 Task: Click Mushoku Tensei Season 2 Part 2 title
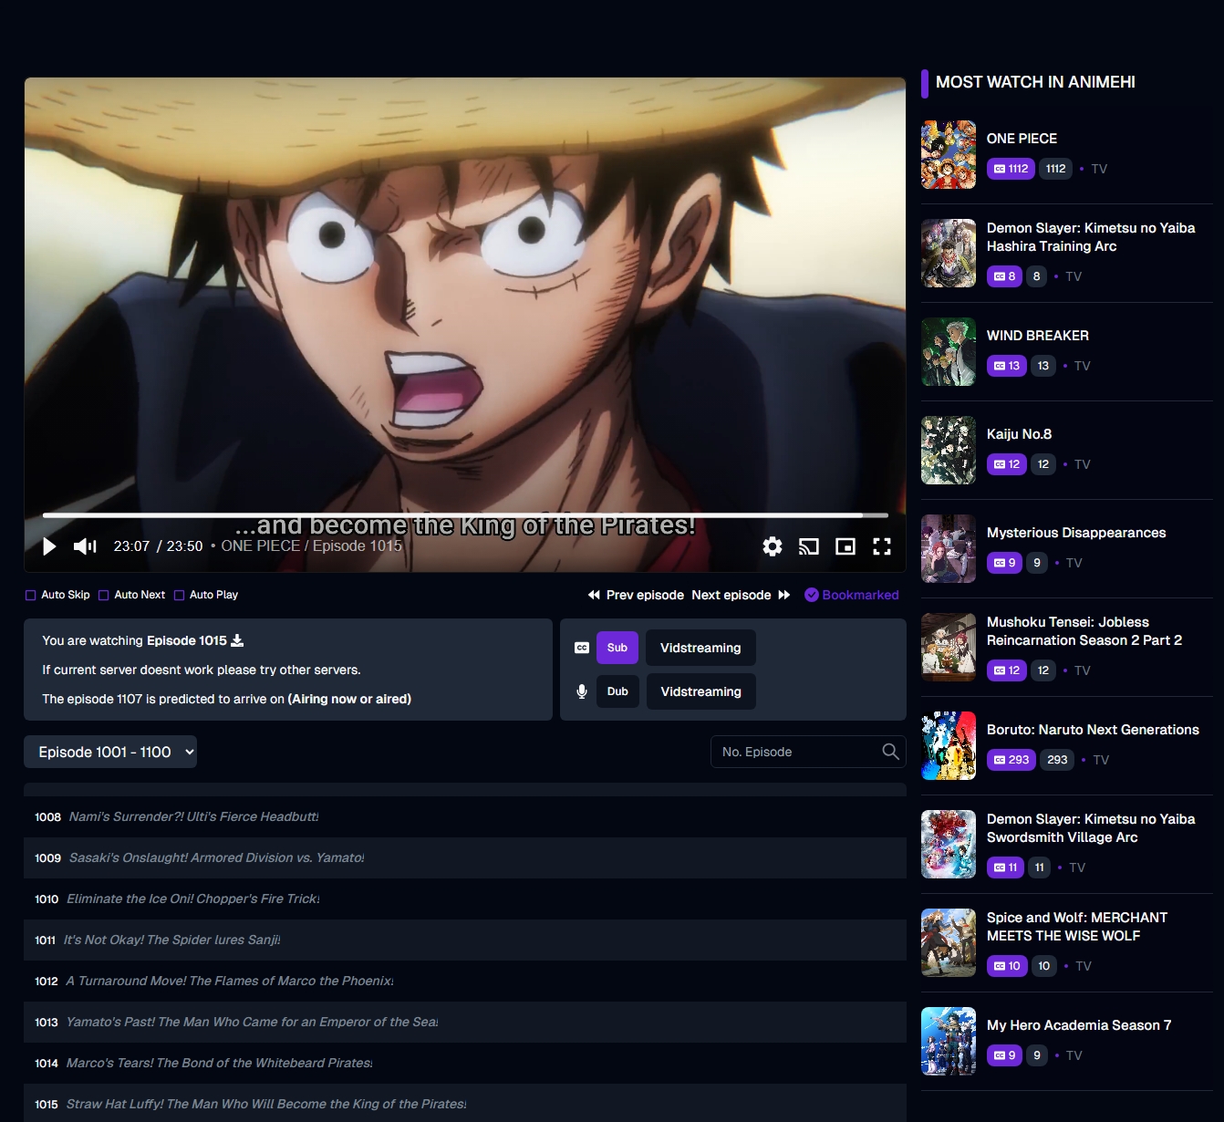tap(1084, 631)
